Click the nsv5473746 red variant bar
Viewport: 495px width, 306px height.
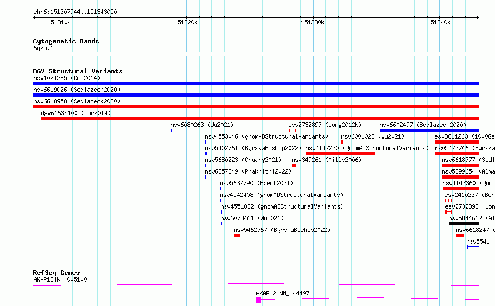pyautogui.click(x=457, y=154)
